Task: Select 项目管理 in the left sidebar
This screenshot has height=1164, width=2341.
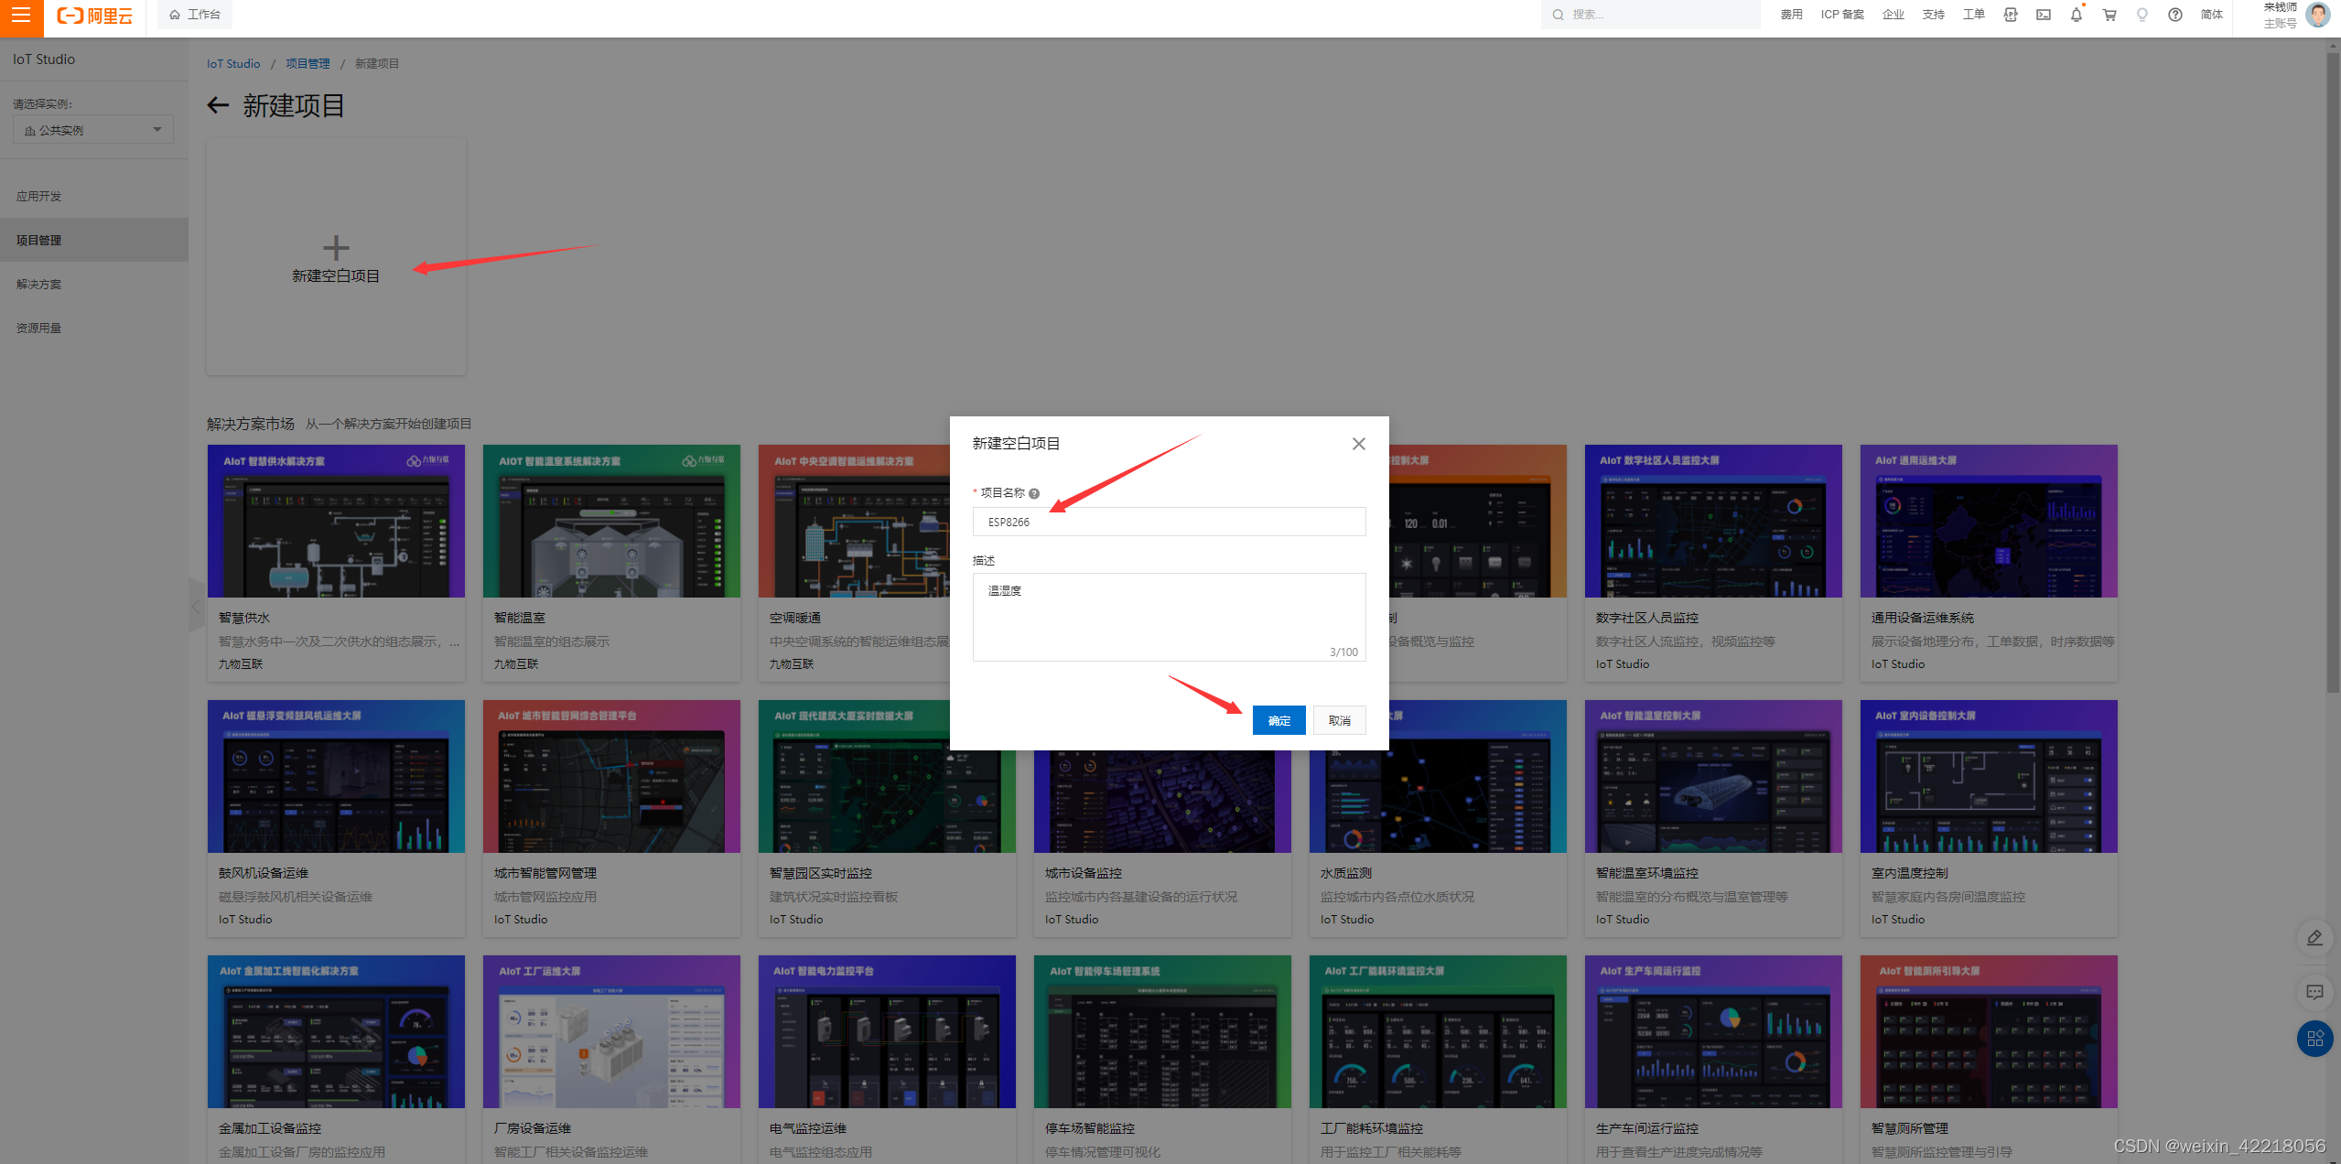Action: 39,240
